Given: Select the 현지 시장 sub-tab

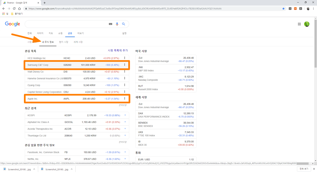Looking at the screenshot, I should (x=64, y=42).
